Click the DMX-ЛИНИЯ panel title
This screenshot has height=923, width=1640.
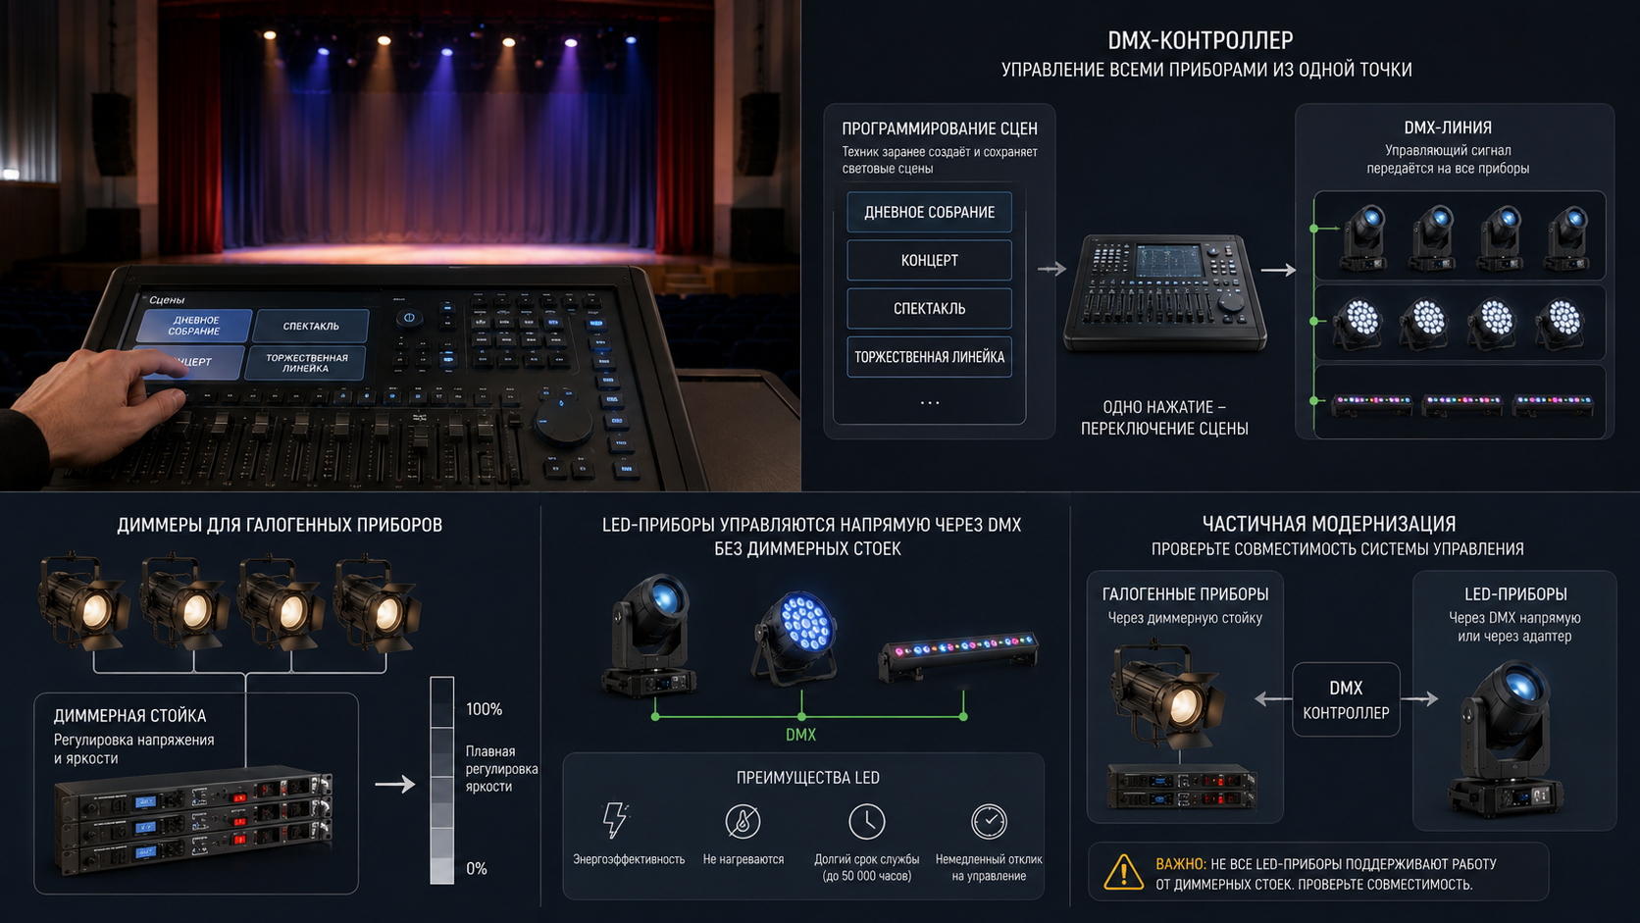click(x=1448, y=128)
